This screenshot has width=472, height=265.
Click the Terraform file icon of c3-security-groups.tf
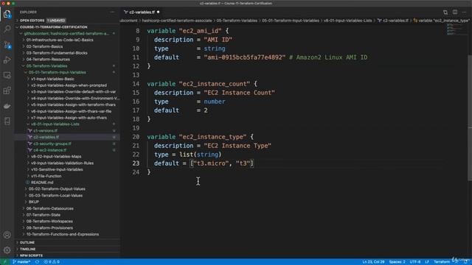29,144
